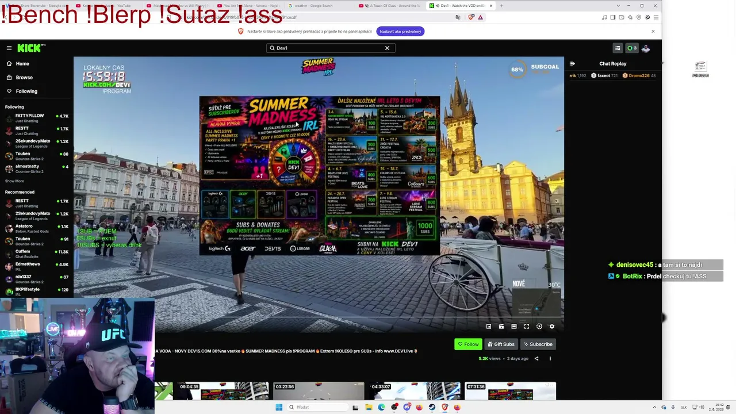Open the FATTYPILLOW channel in Following
Screen dimensions: 736x414
coord(37,118)
